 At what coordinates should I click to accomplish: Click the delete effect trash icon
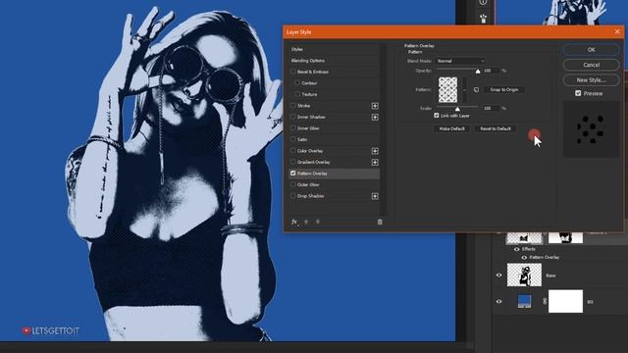pyautogui.click(x=380, y=222)
